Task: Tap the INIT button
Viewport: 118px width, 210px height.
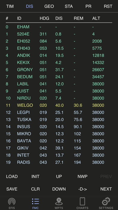Action: pyautogui.click(x=36, y=177)
